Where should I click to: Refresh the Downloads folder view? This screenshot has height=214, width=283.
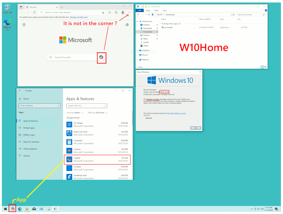click(233, 15)
